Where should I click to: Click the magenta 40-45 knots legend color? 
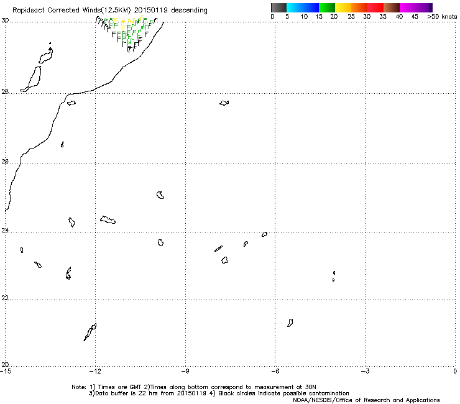pyautogui.click(x=408, y=7)
